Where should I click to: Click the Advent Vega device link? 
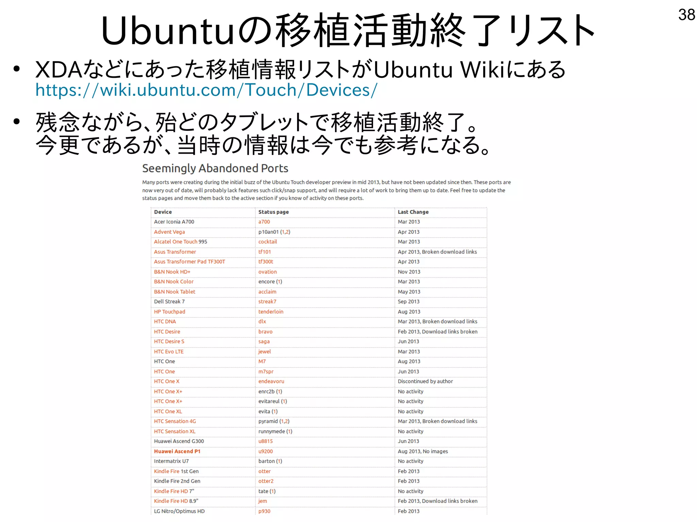pos(169,232)
